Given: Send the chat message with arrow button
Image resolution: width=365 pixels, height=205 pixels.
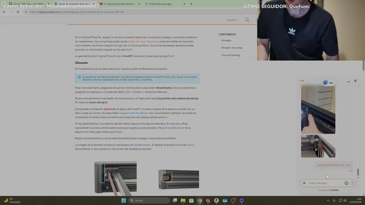Looking at the screenshot, I should (x=353, y=183).
